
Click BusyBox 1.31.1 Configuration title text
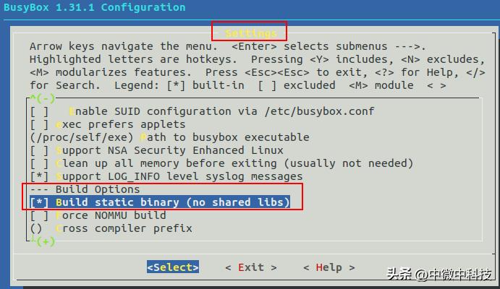[95, 7]
